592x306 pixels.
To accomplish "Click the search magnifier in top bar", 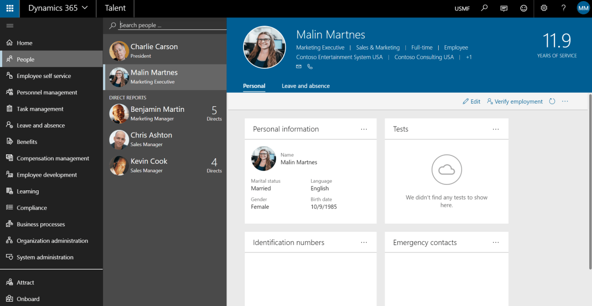I will pyautogui.click(x=484, y=8).
